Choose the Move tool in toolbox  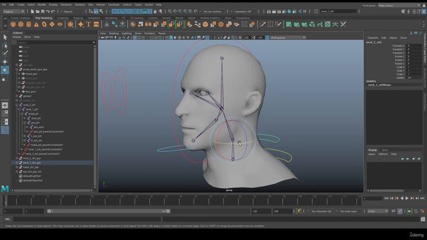(5, 61)
